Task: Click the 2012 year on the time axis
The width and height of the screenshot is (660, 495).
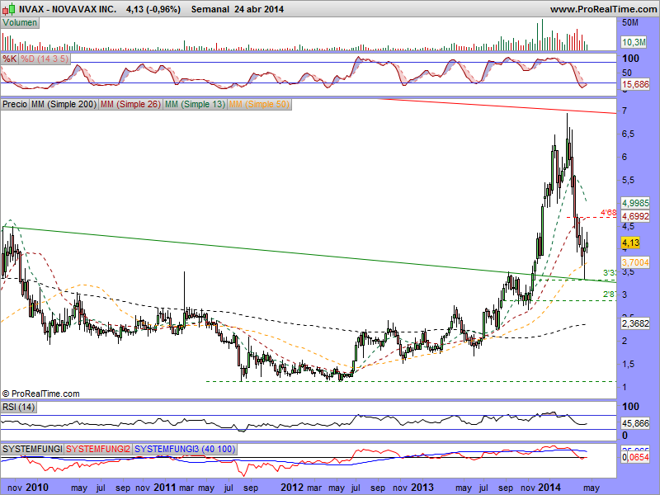Action: pos(292,488)
